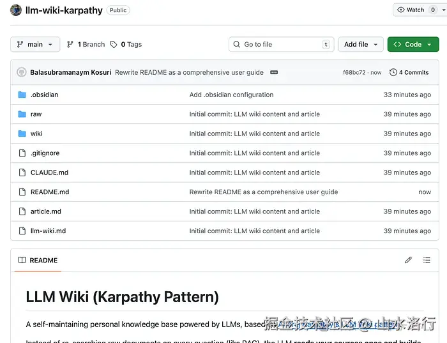Viewport: 447px width, 343px height.
Task: Select the README tab
Action: (38, 260)
